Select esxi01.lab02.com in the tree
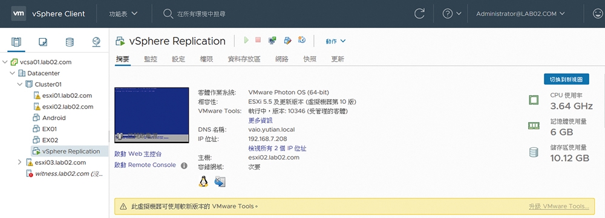Screen dimensions: 605x218 [67, 95]
